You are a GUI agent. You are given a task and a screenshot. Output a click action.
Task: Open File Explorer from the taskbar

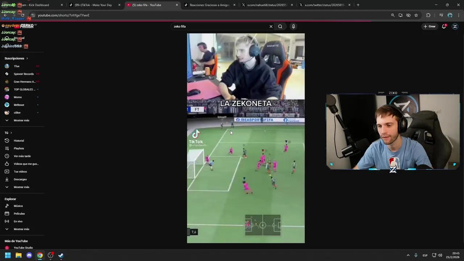click(x=18, y=255)
